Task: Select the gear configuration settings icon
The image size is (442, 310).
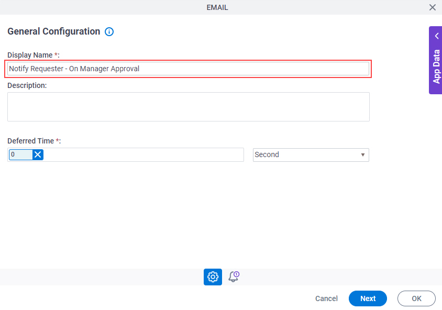Action: click(213, 276)
